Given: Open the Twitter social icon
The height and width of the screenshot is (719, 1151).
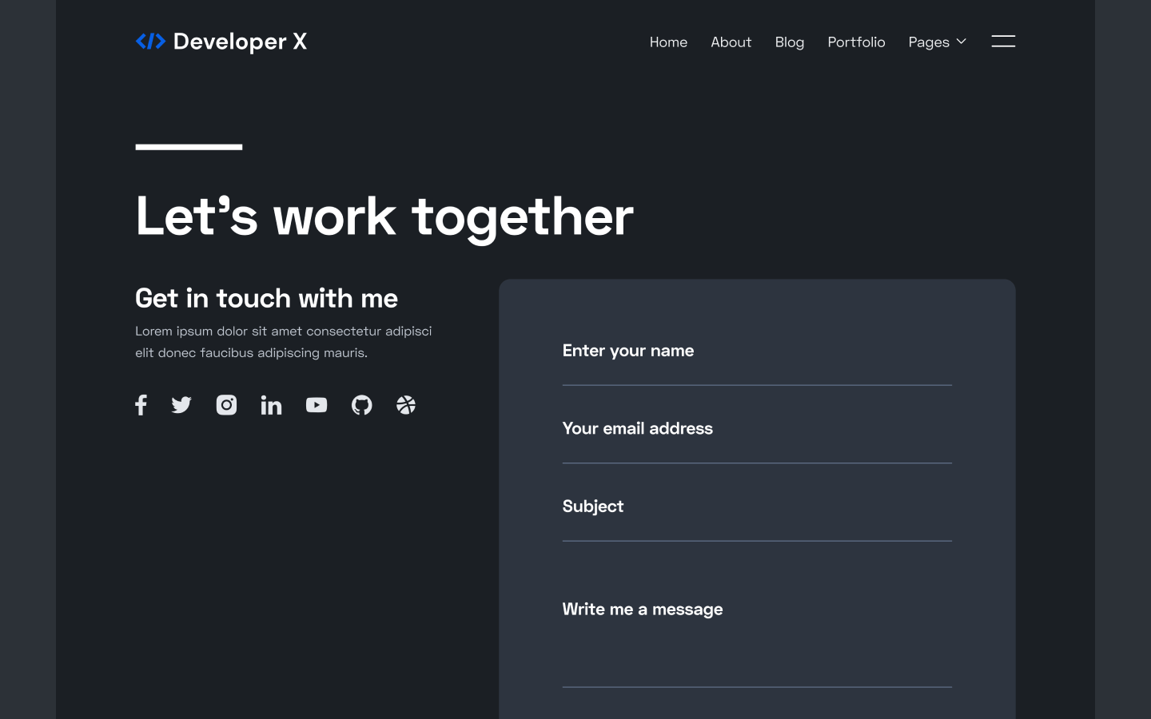Looking at the screenshot, I should (x=181, y=405).
